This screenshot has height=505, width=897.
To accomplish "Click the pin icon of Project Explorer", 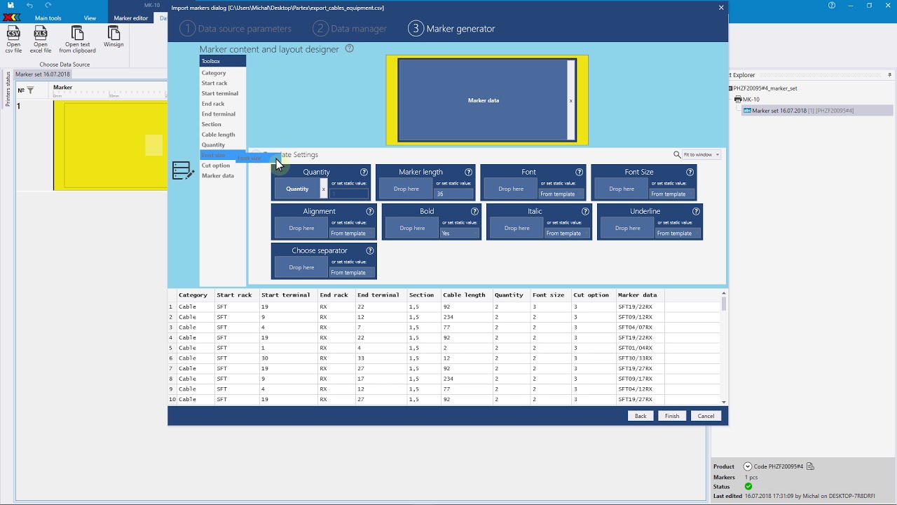I will [x=890, y=74].
